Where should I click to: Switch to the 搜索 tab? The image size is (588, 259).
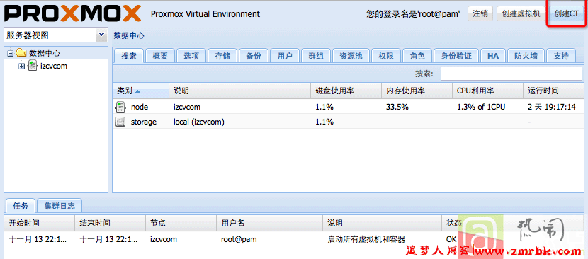(128, 56)
